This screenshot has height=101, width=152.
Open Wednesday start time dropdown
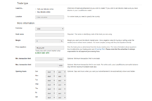click(50, 85)
